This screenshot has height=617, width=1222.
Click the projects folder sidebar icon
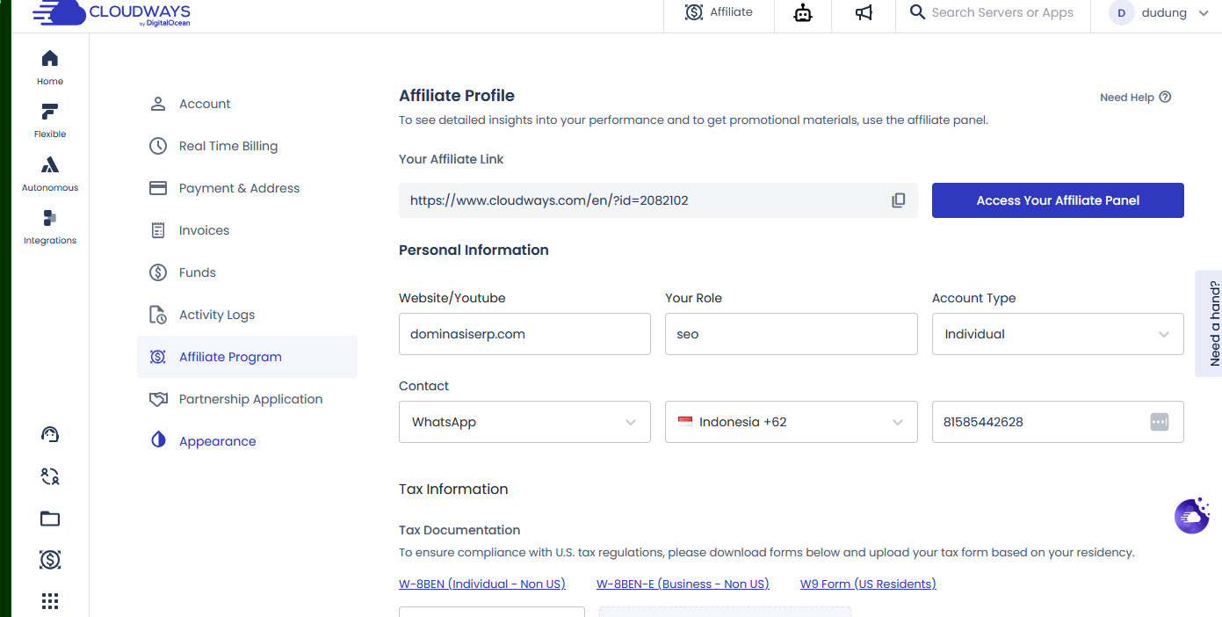(x=50, y=519)
